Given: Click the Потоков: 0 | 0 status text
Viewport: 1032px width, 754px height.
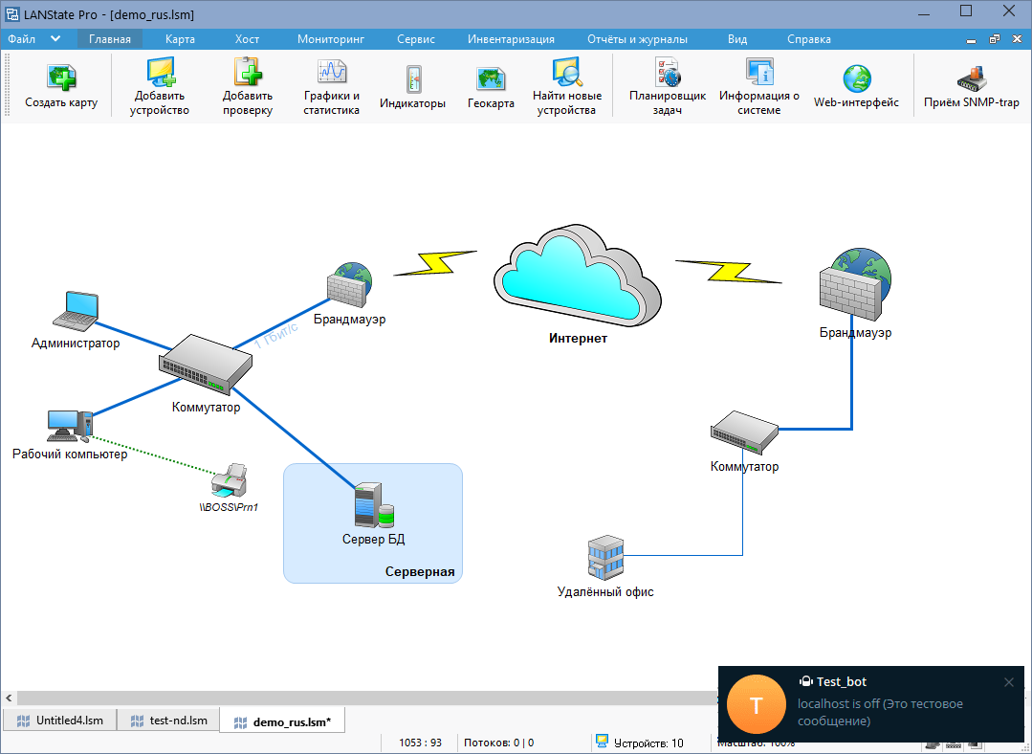Looking at the screenshot, I should click(499, 743).
